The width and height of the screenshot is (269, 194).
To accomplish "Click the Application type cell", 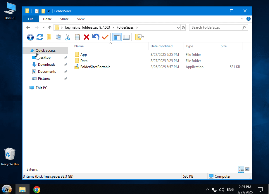I will coord(194,67).
